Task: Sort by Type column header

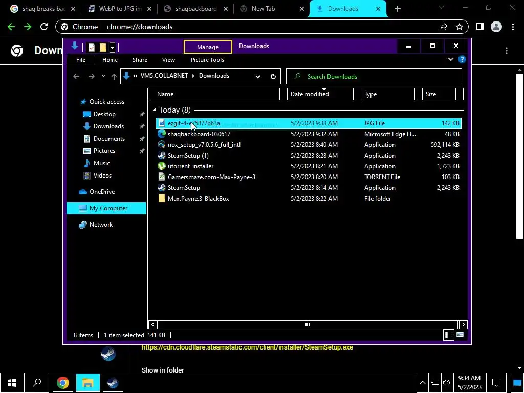Action: (388, 94)
